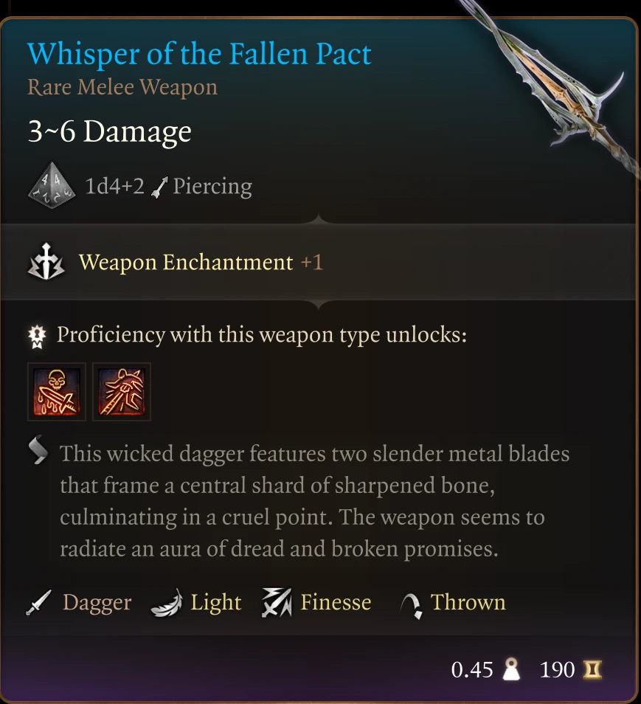
Task: Select the skull and dagger weapon action icon
Action: [x=57, y=392]
